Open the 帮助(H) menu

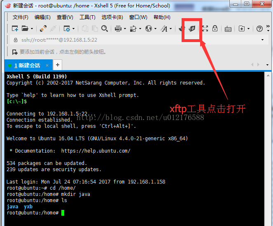click(162, 17)
